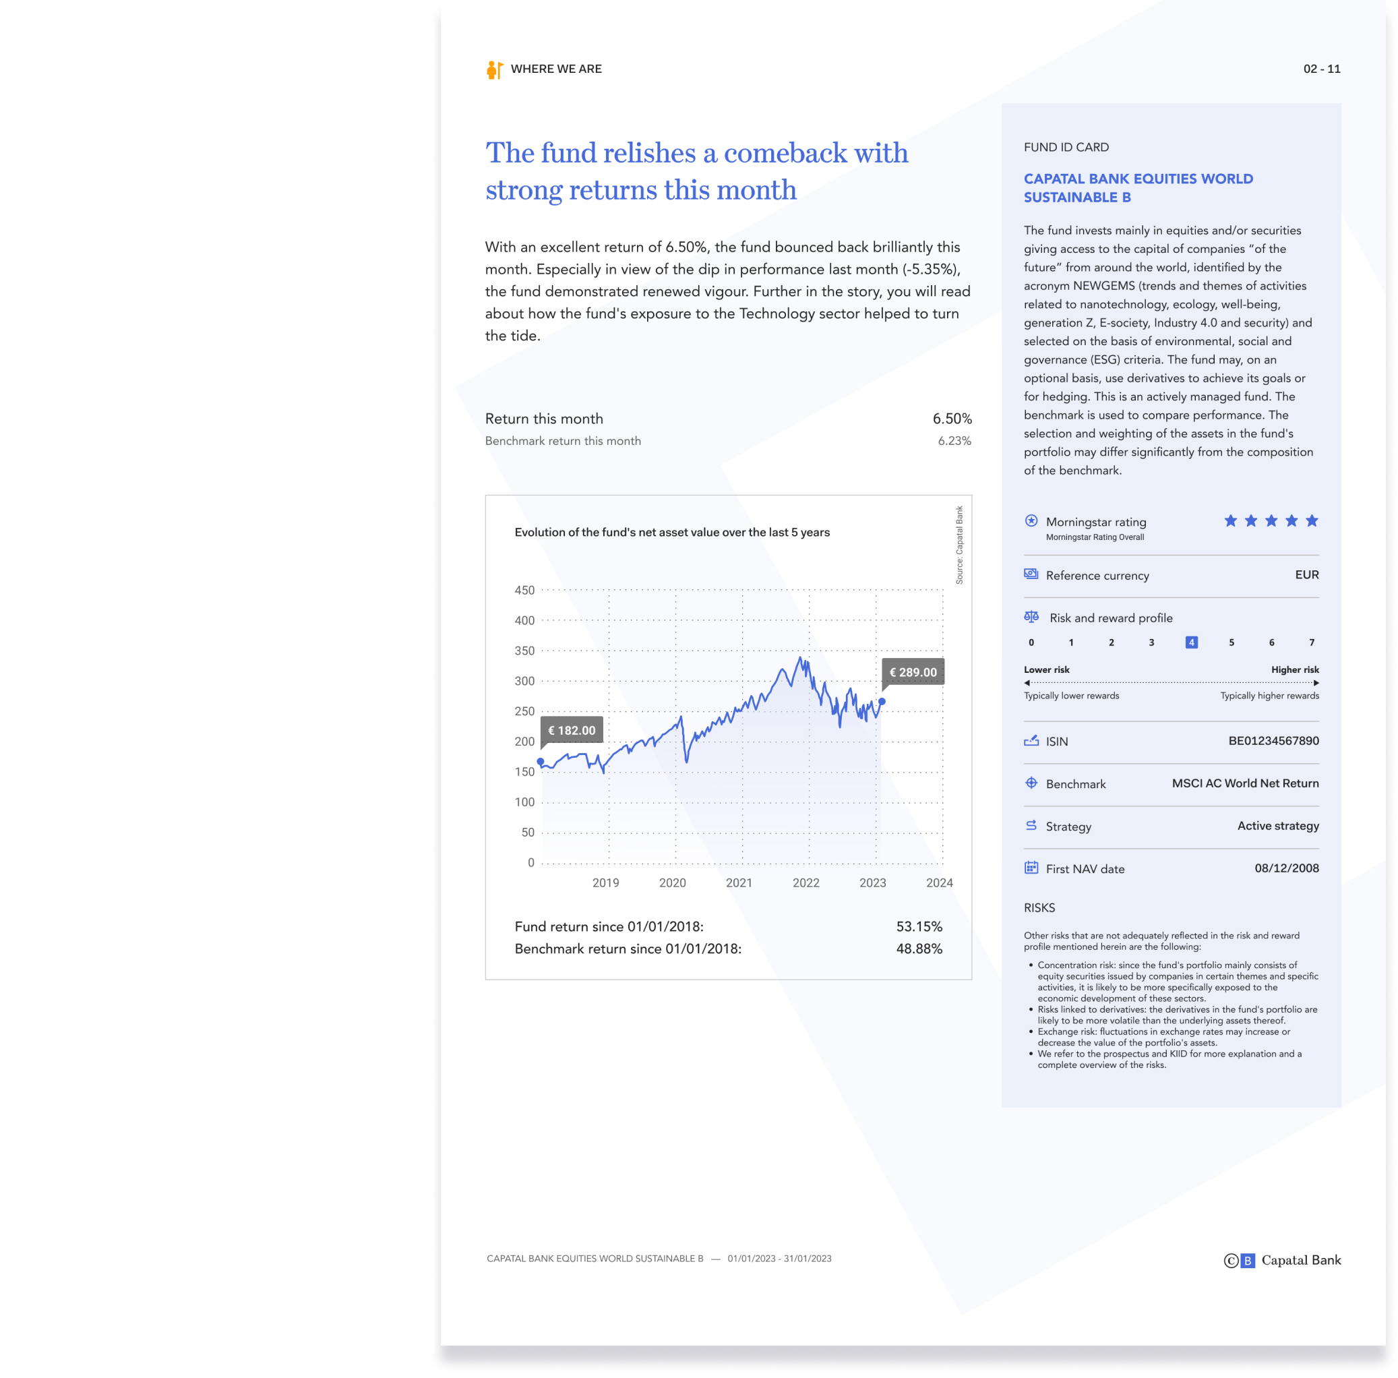This screenshot has width=1398, height=1378.
Task: Click the page number 02 - 11
Action: (x=1321, y=69)
